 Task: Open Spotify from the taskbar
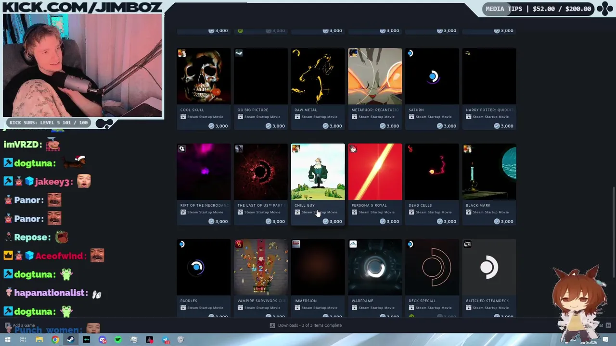tap(118, 340)
